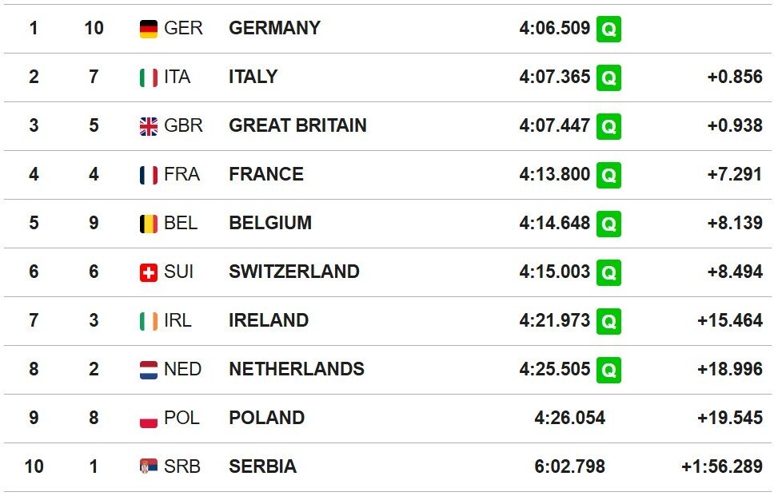This screenshot has width=774, height=496.
Task: Click the France tricolor flag icon
Action: pos(149,175)
